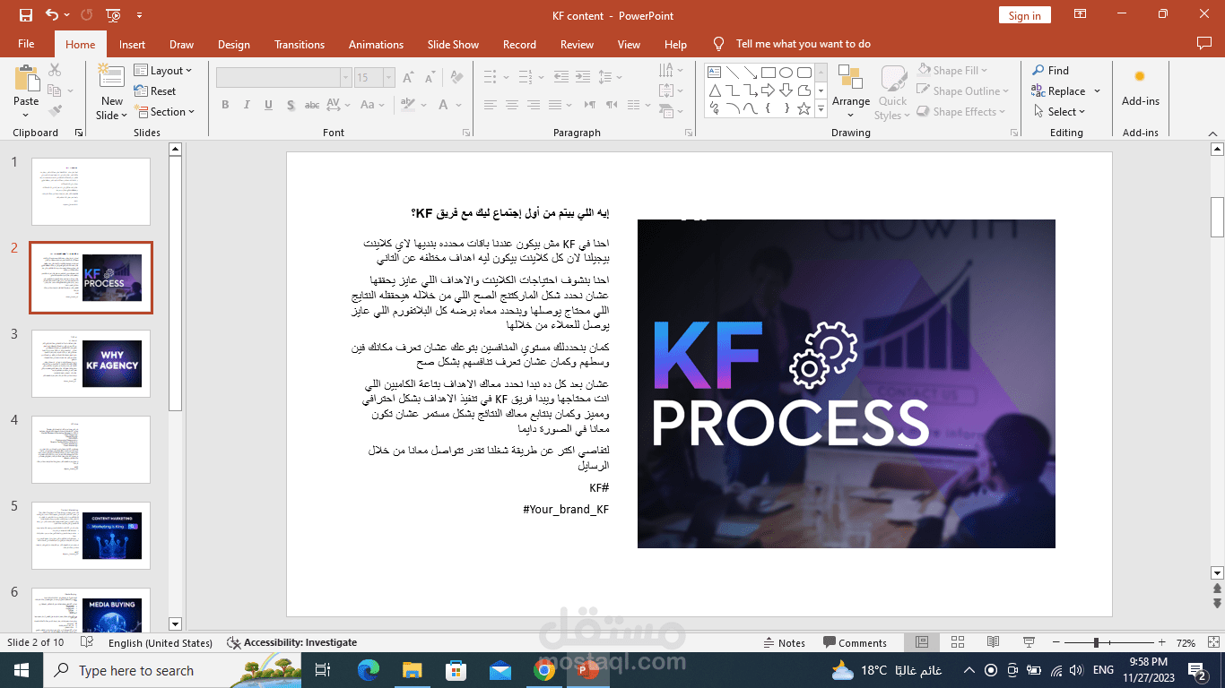Toggle the Comments pane from the status bar

[855, 642]
